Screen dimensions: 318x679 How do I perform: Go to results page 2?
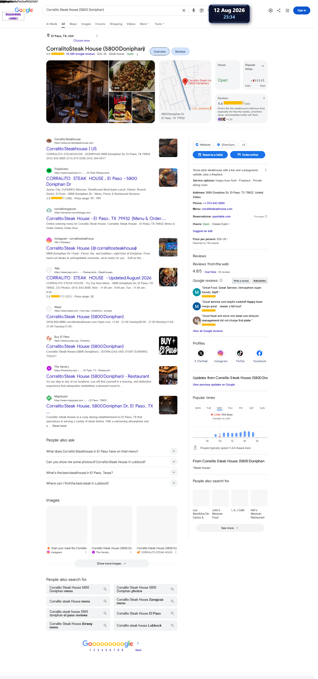click(x=94, y=650)
